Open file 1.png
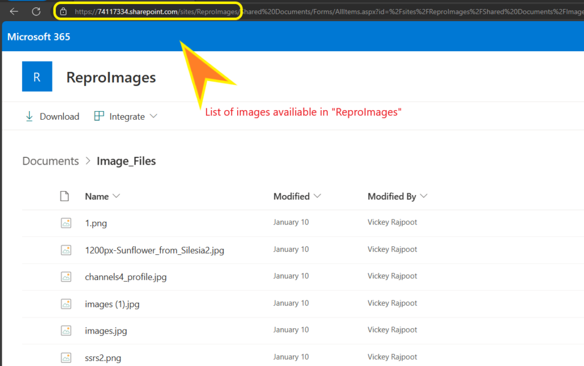The image size is (584, 366). click(x=96, y=223)
